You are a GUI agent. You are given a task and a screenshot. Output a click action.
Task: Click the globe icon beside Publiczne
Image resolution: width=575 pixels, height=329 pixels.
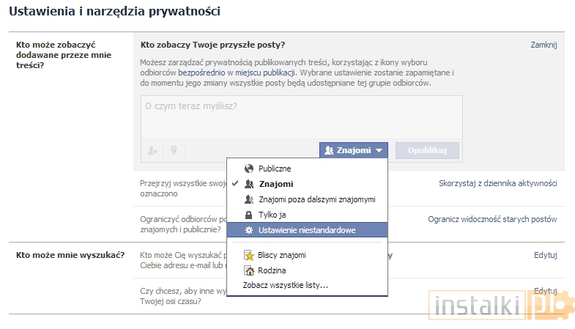point(249,169)
